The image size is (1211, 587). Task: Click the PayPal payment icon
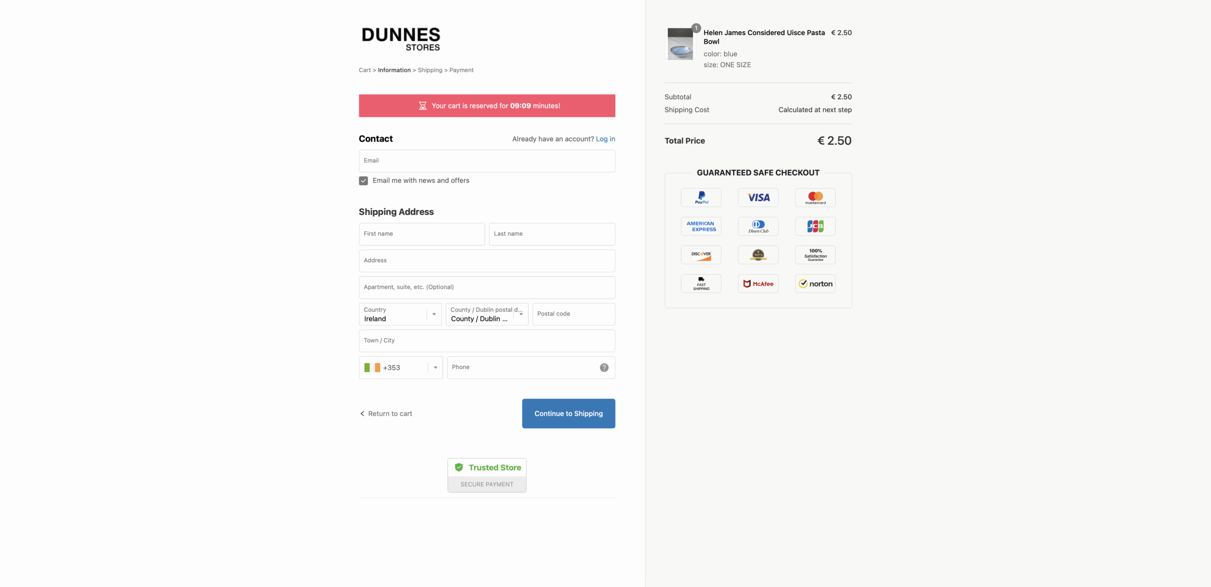[701, 198]
